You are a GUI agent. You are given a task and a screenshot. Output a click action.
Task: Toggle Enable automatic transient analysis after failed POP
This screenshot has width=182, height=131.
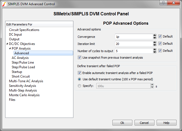[80, 73]
